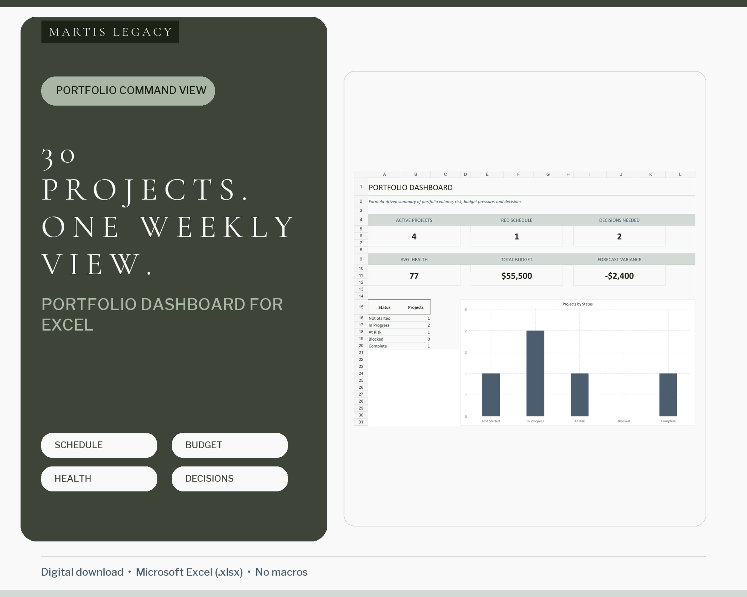The height and width of the screenshot is (597, 747).
Task: Click the PORTFOLIO COMMAND VIEW pill
Action: [x=128, y=91]
